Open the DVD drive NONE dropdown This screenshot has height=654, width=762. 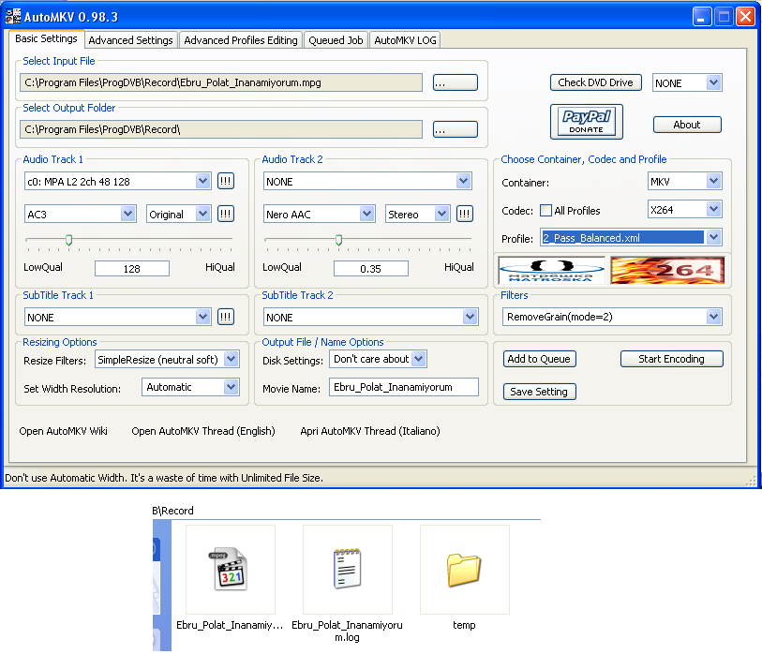687,82
